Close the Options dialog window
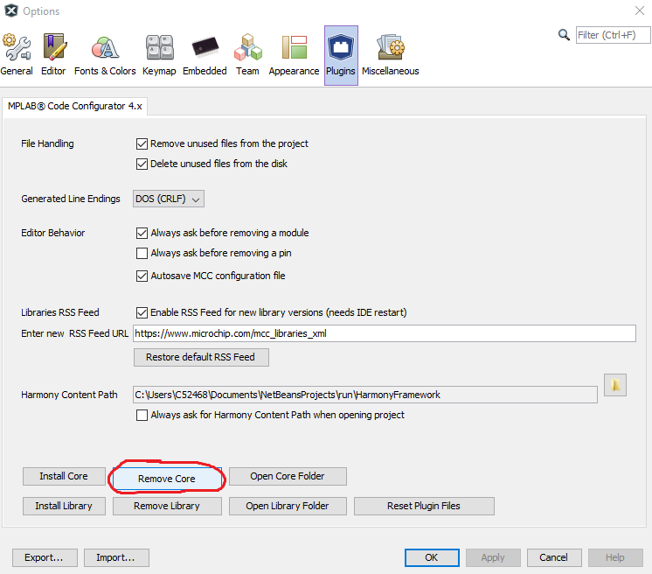This screenshot has width=652, height=574. tap(640, 10)
